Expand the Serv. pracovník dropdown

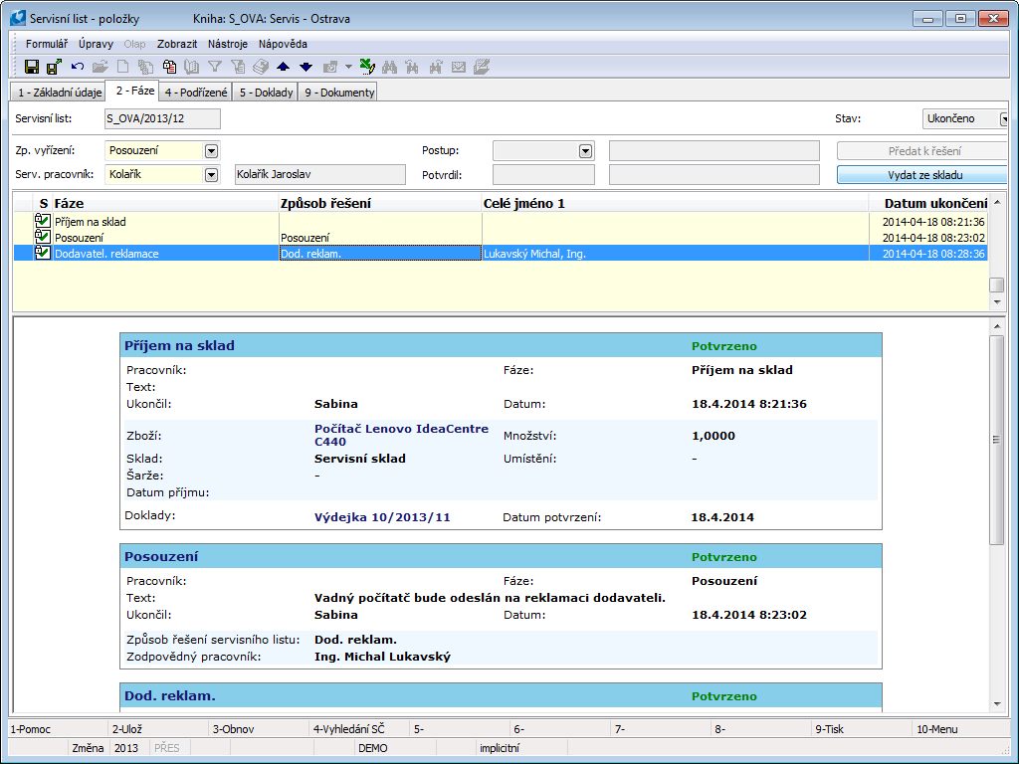pos(211,175)
